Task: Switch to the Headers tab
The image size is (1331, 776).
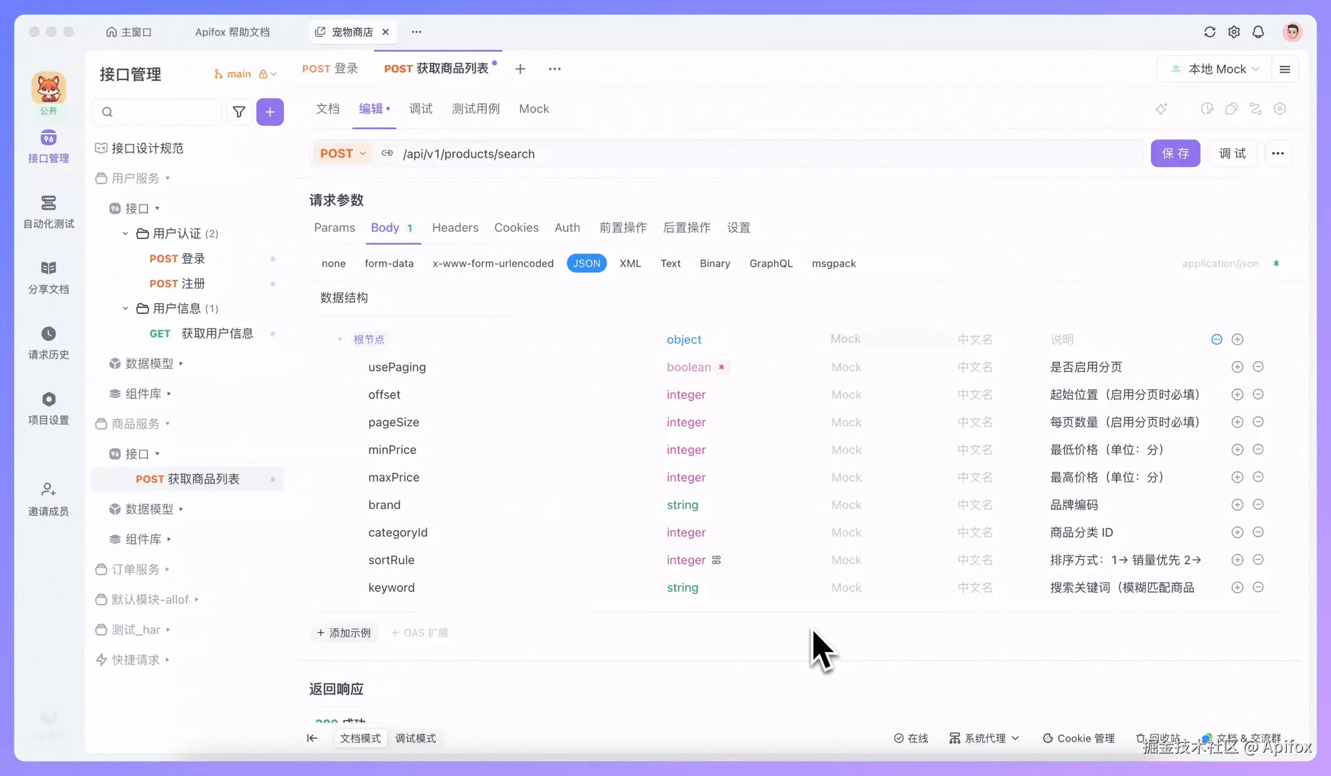Action: click(455, 227)
